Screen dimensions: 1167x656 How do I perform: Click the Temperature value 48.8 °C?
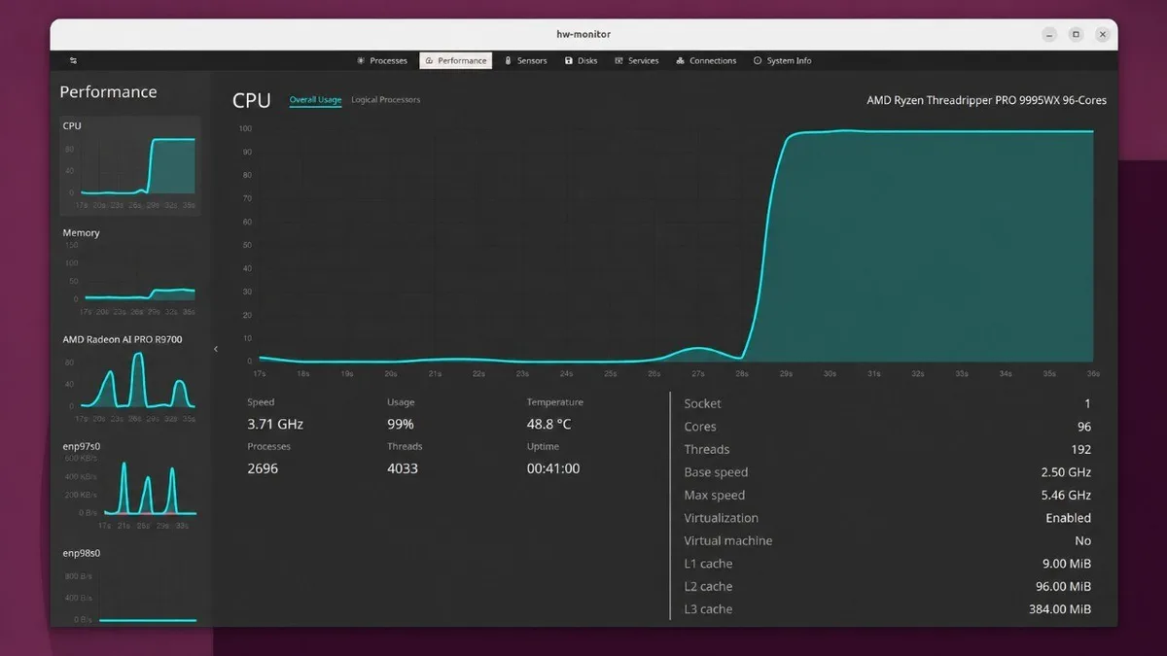(x=549, y=424)
